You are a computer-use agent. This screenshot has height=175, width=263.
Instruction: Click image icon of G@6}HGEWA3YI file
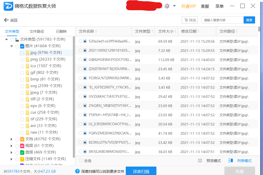(85, 60)
